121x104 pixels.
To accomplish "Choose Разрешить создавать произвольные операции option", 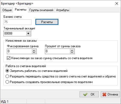I will point(7,82).
